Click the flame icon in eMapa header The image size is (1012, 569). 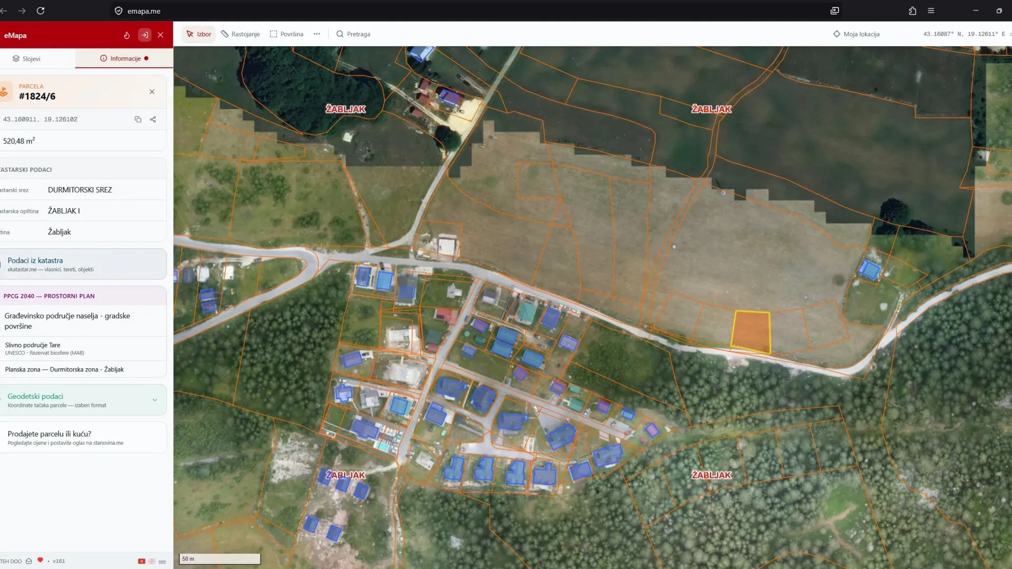pyautogui.click(x=126, y=35)
